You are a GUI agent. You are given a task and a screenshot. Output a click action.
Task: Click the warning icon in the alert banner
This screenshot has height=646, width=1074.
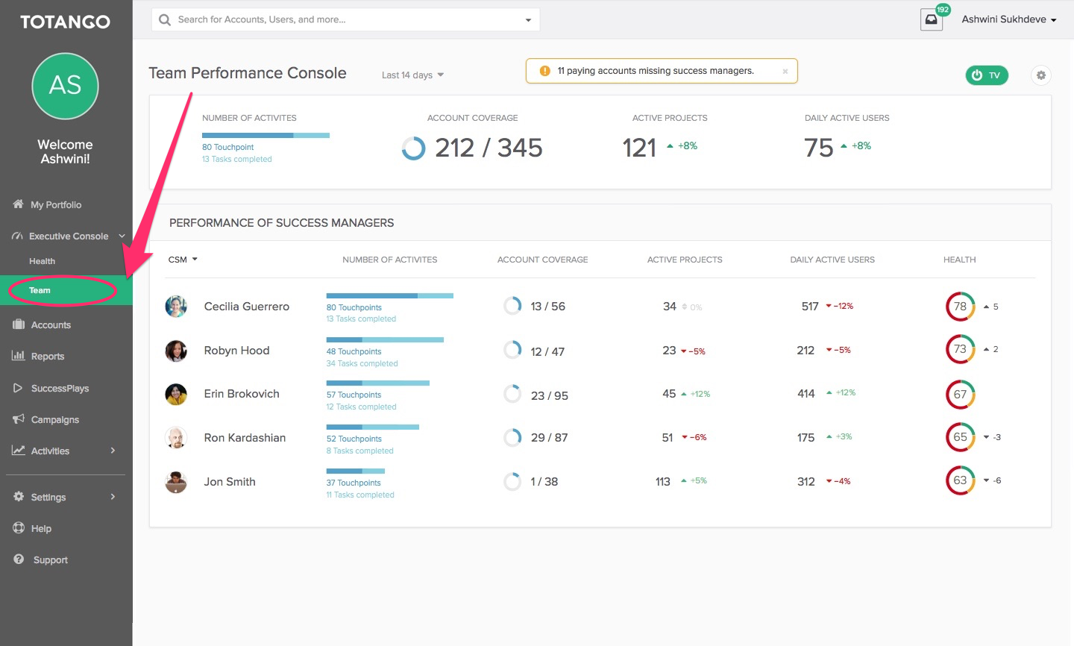click(x=544, y=71)
